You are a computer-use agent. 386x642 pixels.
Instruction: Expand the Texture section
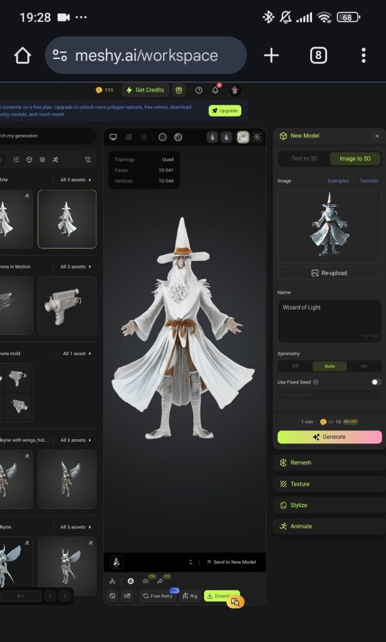329,484
